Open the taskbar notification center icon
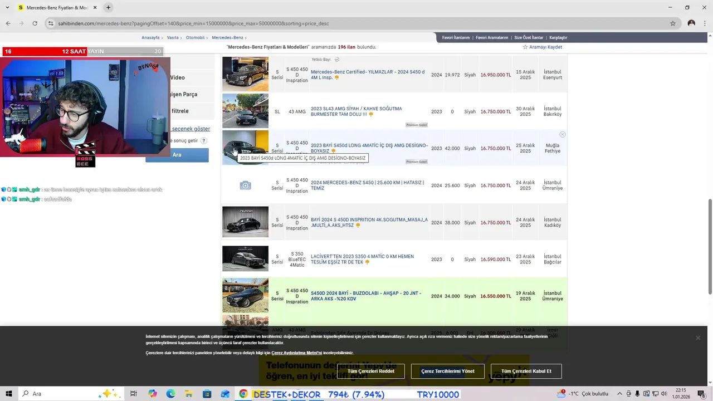The height and width of the screenshot is (401, 713). point(701,394)
